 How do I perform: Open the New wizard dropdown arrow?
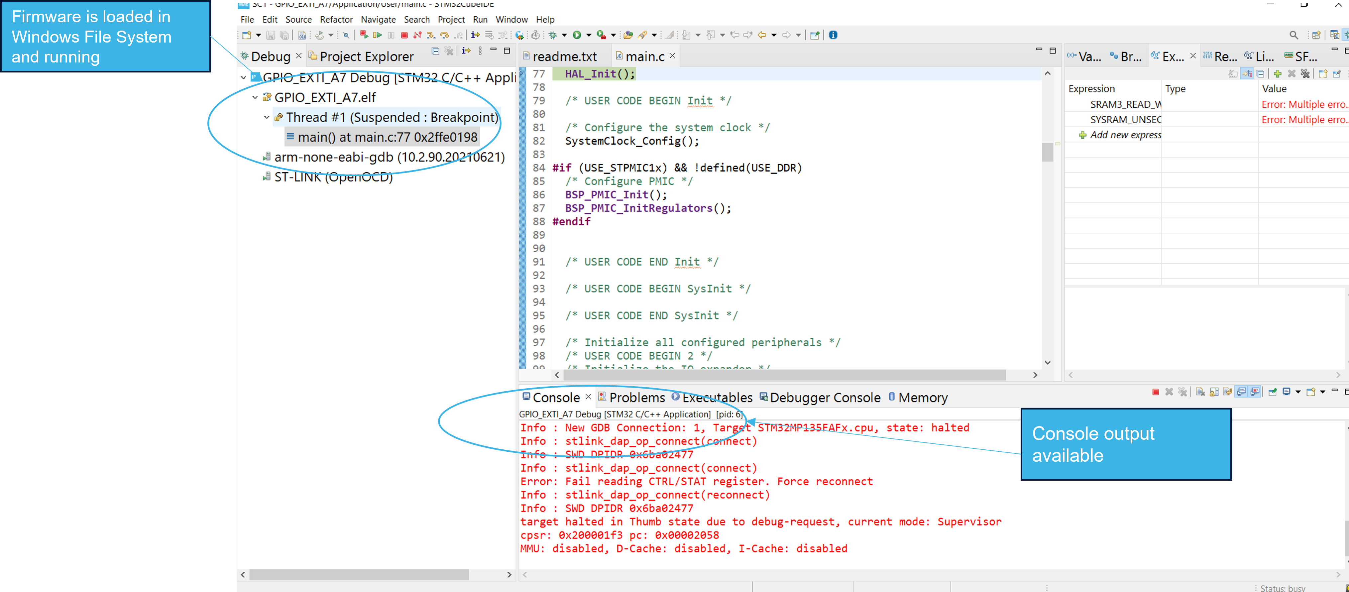pyautogui.click(x=258, y=35)
